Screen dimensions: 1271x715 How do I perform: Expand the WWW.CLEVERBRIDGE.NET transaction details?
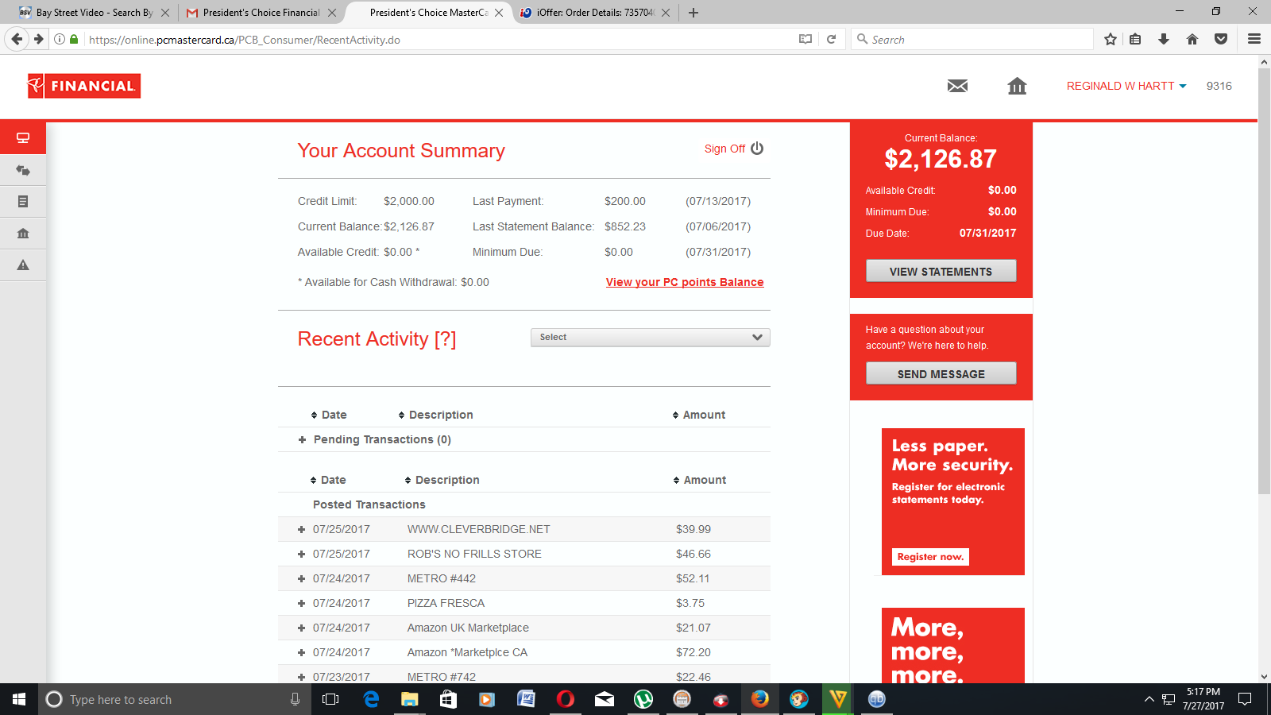(x=301, y=529)
